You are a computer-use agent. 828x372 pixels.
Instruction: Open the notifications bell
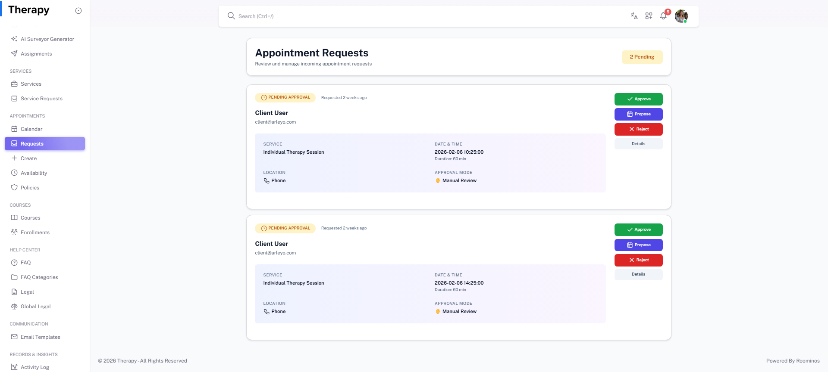pyautogui.click(x=663, y=16)
